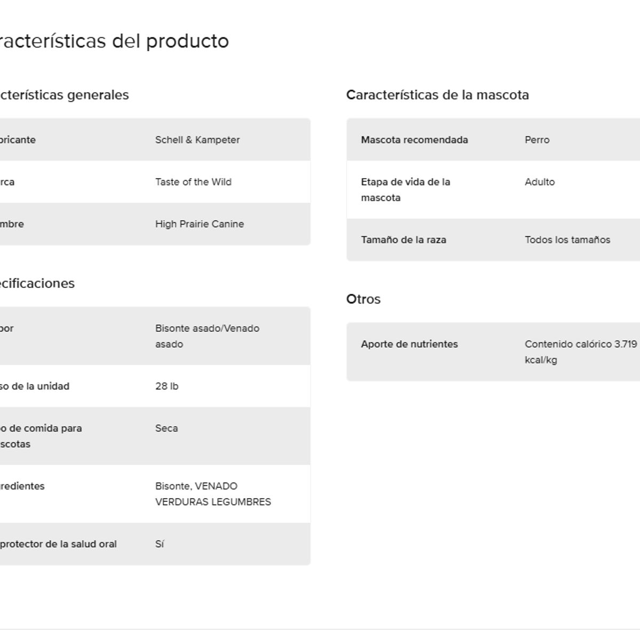Viewport: 640px width, 640px height.
Task: Click the 'Sí' oral health value
Action: (x=159, y=544)
